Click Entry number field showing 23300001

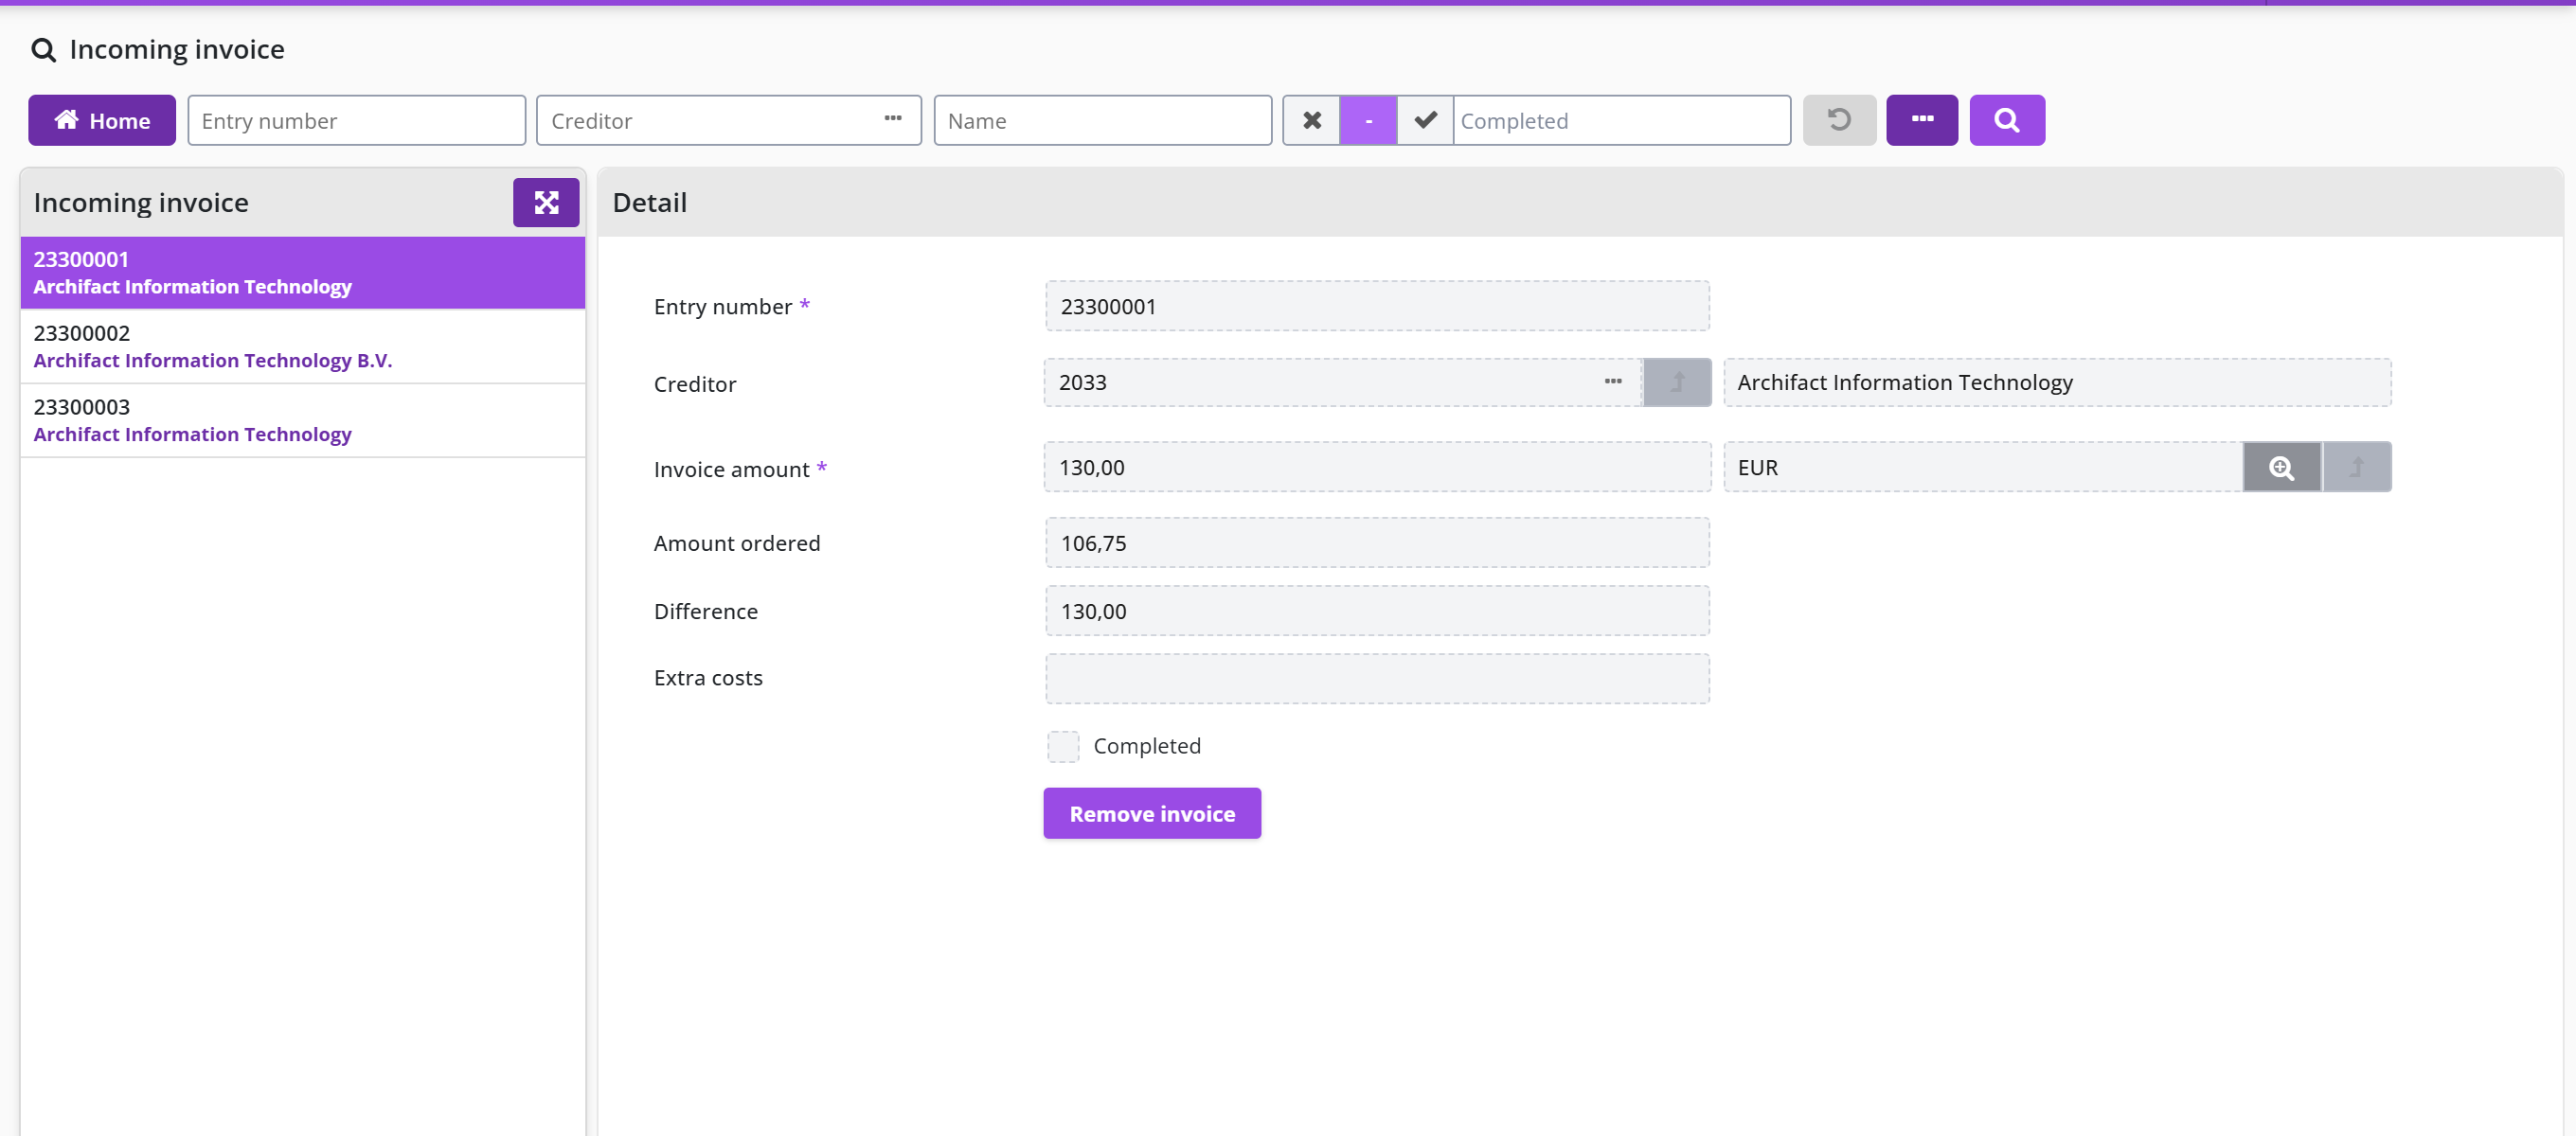tap(1377, 306)
